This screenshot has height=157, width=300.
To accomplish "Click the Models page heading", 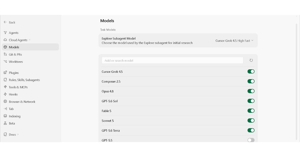I will click(107, 21).
